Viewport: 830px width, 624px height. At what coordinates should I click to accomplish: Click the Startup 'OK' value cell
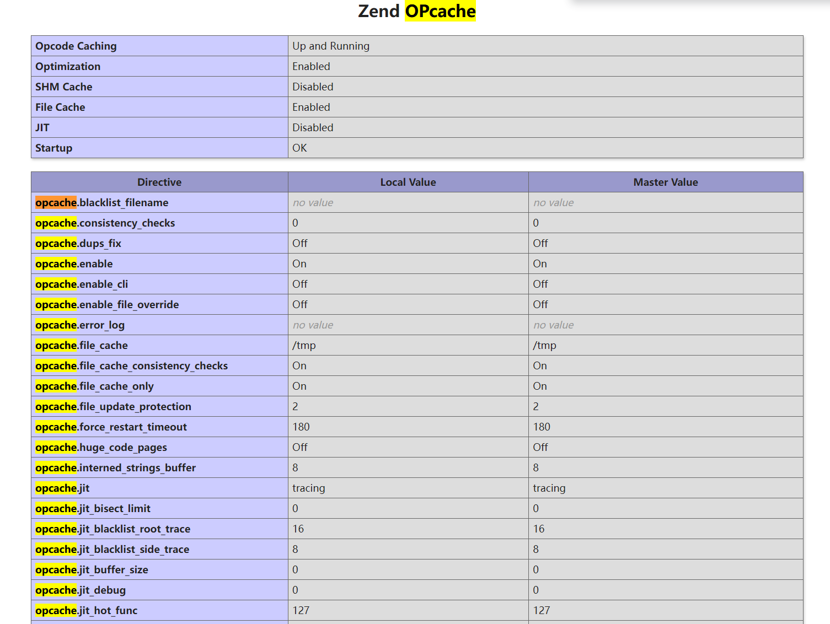click(299, 148)
